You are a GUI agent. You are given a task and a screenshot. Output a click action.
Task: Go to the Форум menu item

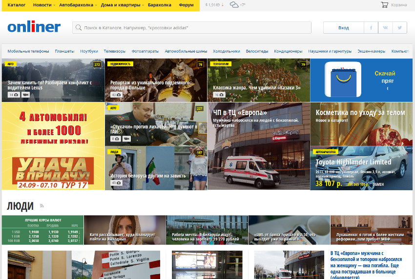tap(186, 5)
